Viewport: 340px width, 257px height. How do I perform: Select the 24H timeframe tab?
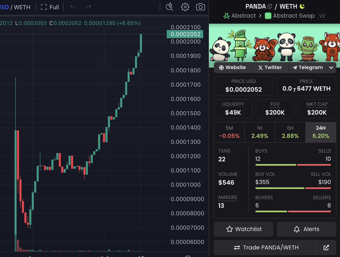point(321,132)
